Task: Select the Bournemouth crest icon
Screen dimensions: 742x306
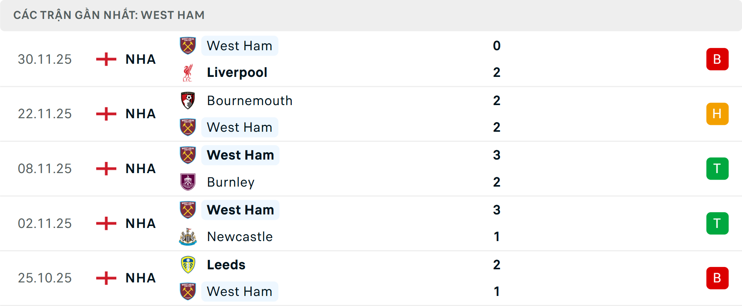Action: [188, 100]
